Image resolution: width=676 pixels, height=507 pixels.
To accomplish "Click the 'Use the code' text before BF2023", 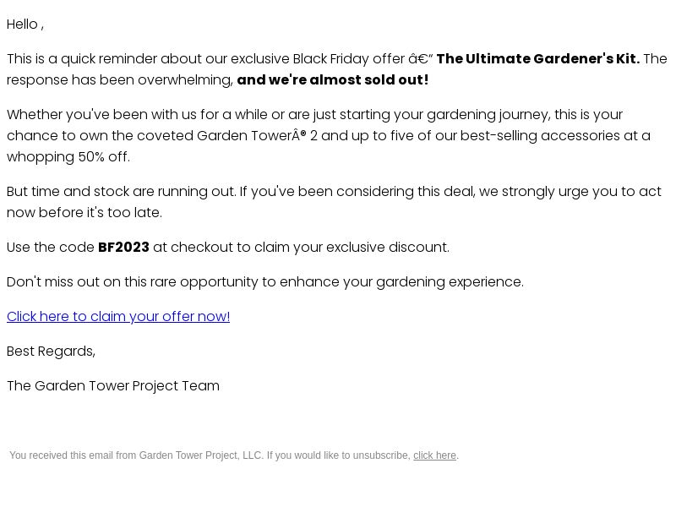I will tap(51, 247).
